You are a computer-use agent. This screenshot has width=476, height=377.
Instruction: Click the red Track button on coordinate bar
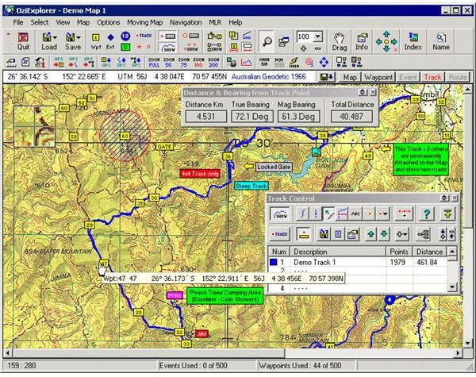coord(432,77)
